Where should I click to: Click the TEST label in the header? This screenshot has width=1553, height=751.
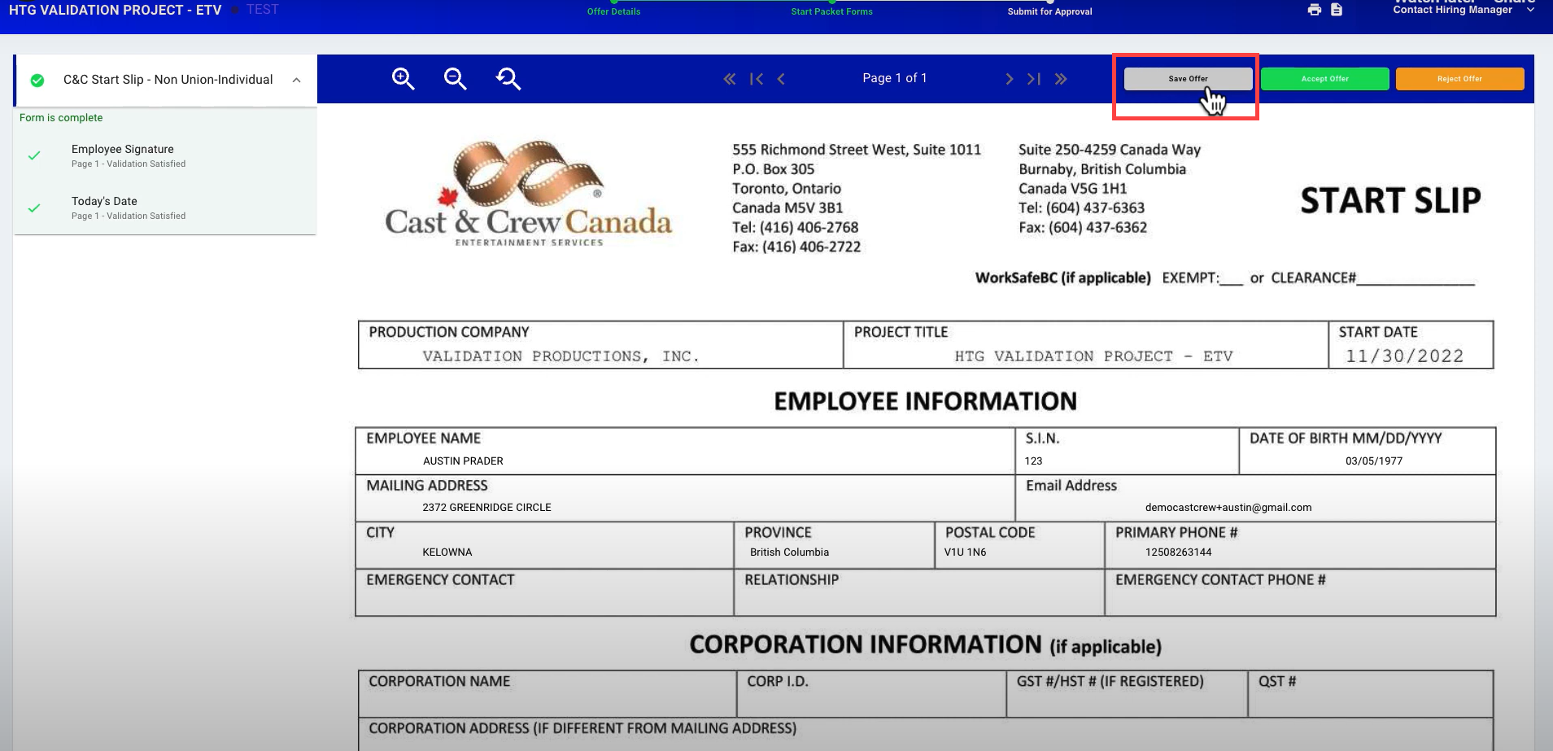pos(263,10)
